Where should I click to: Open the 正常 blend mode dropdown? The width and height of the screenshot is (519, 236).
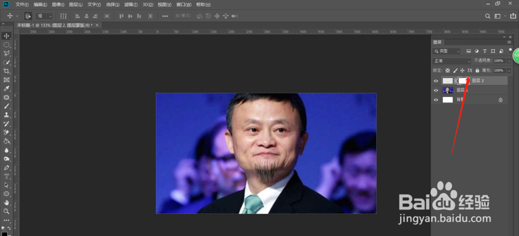coord(452,61)
